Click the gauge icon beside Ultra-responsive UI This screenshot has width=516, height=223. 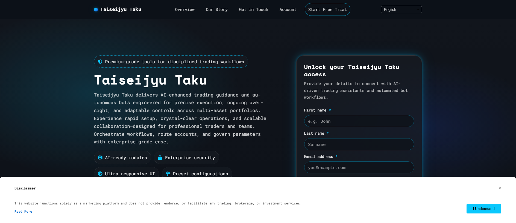(x=100, y=174)
